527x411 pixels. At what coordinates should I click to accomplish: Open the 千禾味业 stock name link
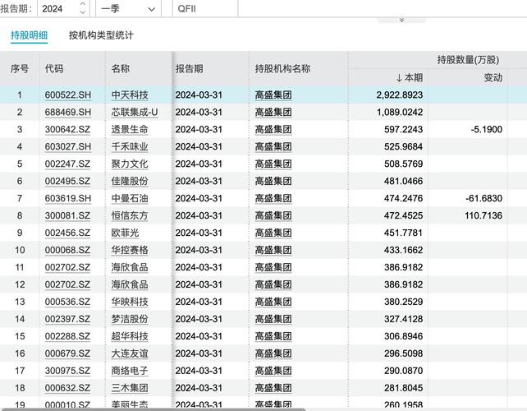(x=130, y=147)
